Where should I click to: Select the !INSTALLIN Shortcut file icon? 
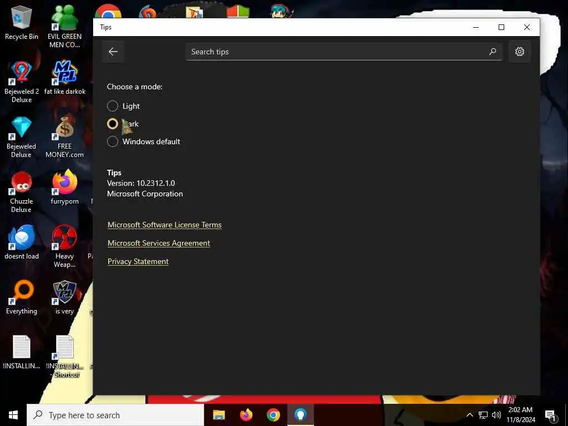pyautogui.click(x=65, y=357)
